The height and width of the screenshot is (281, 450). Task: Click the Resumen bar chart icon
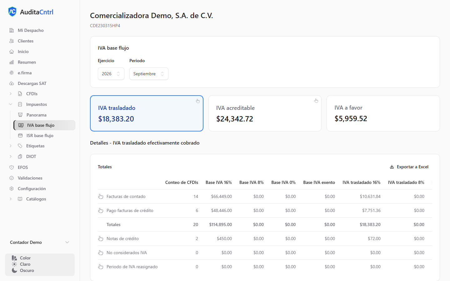(12, 62)
